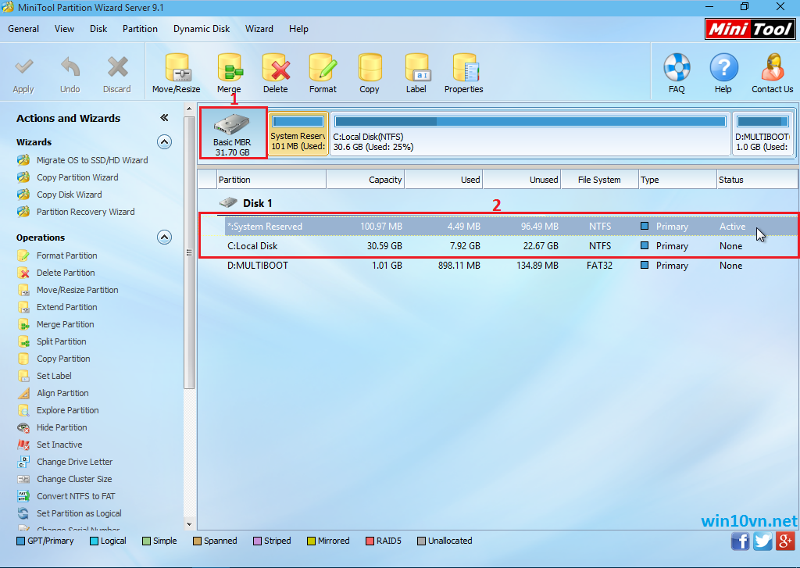Click the Unused column header
Screen dimensions: 800x568
click(521, 180)
